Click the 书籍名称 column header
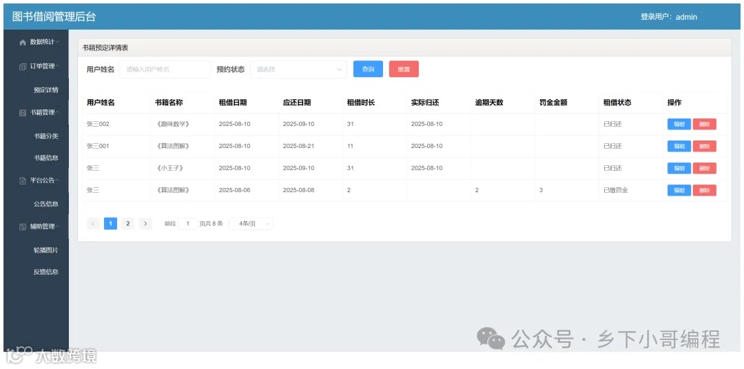The image size is (744, 369). pyautogui.click(x=169, y=103)
